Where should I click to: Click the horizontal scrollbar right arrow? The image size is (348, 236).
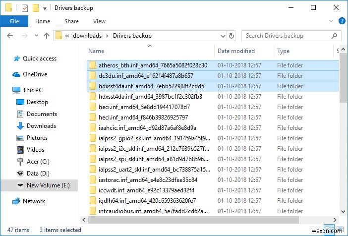(x=335, y=220)
